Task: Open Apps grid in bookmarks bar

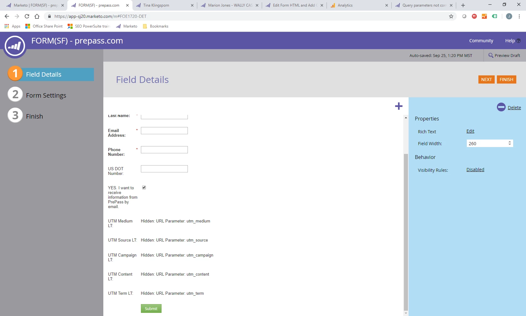Action: 12,26
